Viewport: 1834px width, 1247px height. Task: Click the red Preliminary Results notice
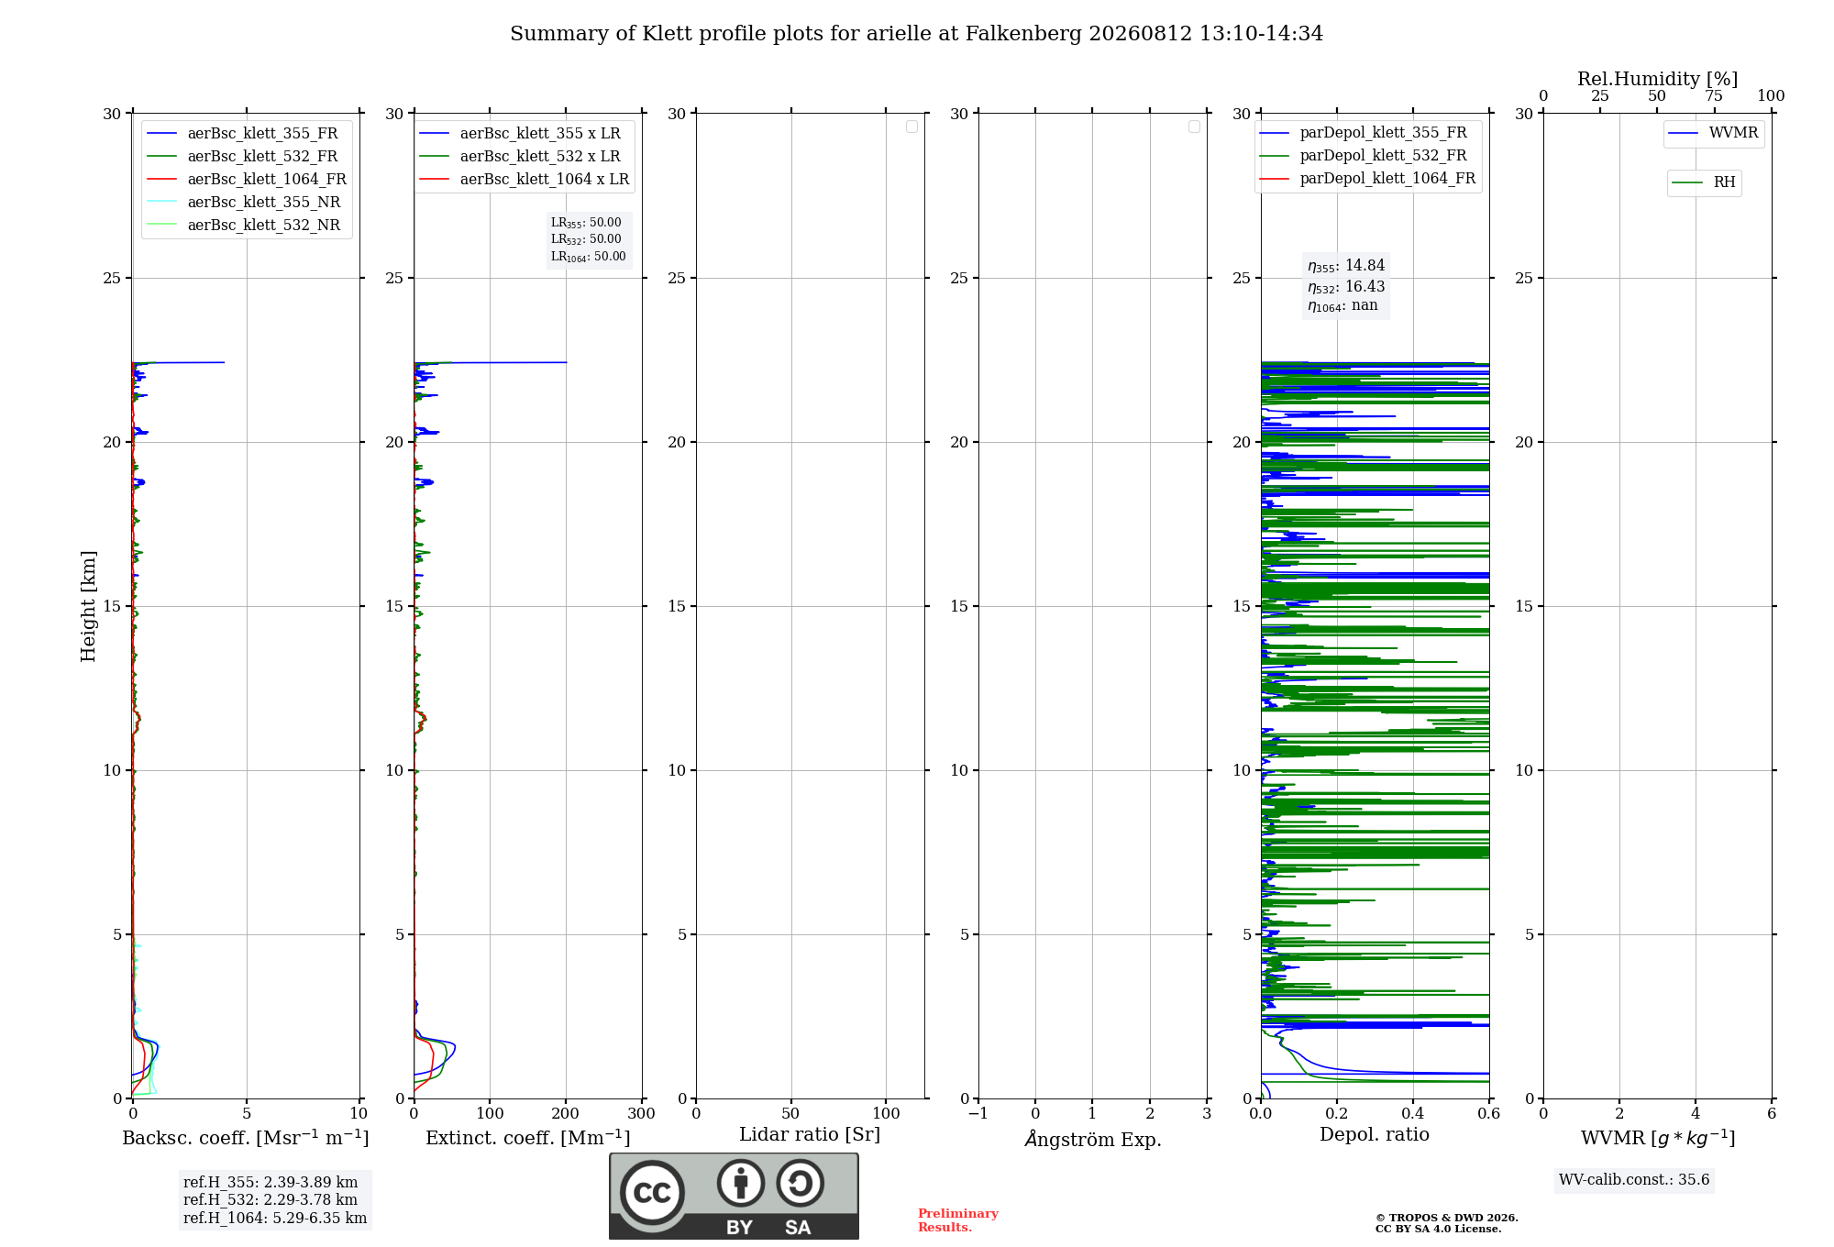(x=958, y=1220)
